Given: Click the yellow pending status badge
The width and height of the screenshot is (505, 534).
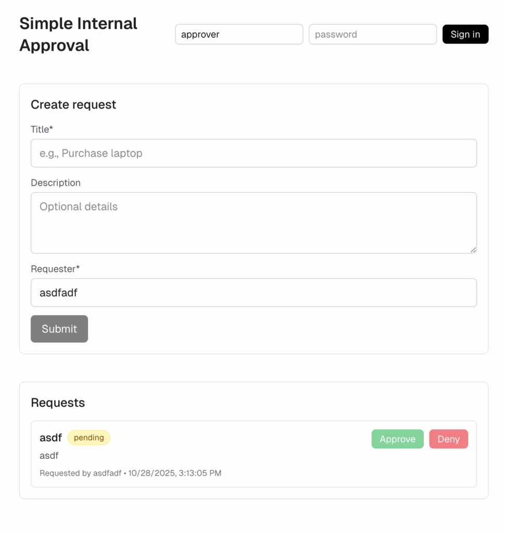Looking at the screenshot, I should [89, 438].
